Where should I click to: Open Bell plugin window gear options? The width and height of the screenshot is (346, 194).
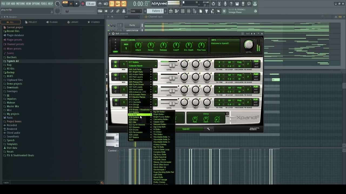(x=113, y=34)
